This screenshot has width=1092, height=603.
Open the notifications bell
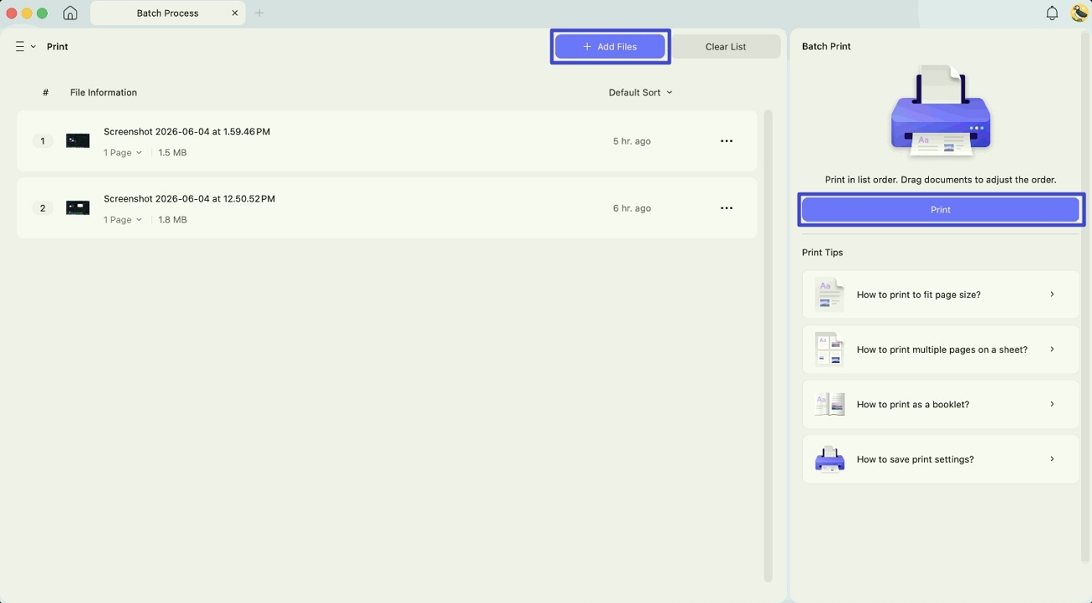click(1052, 13)
